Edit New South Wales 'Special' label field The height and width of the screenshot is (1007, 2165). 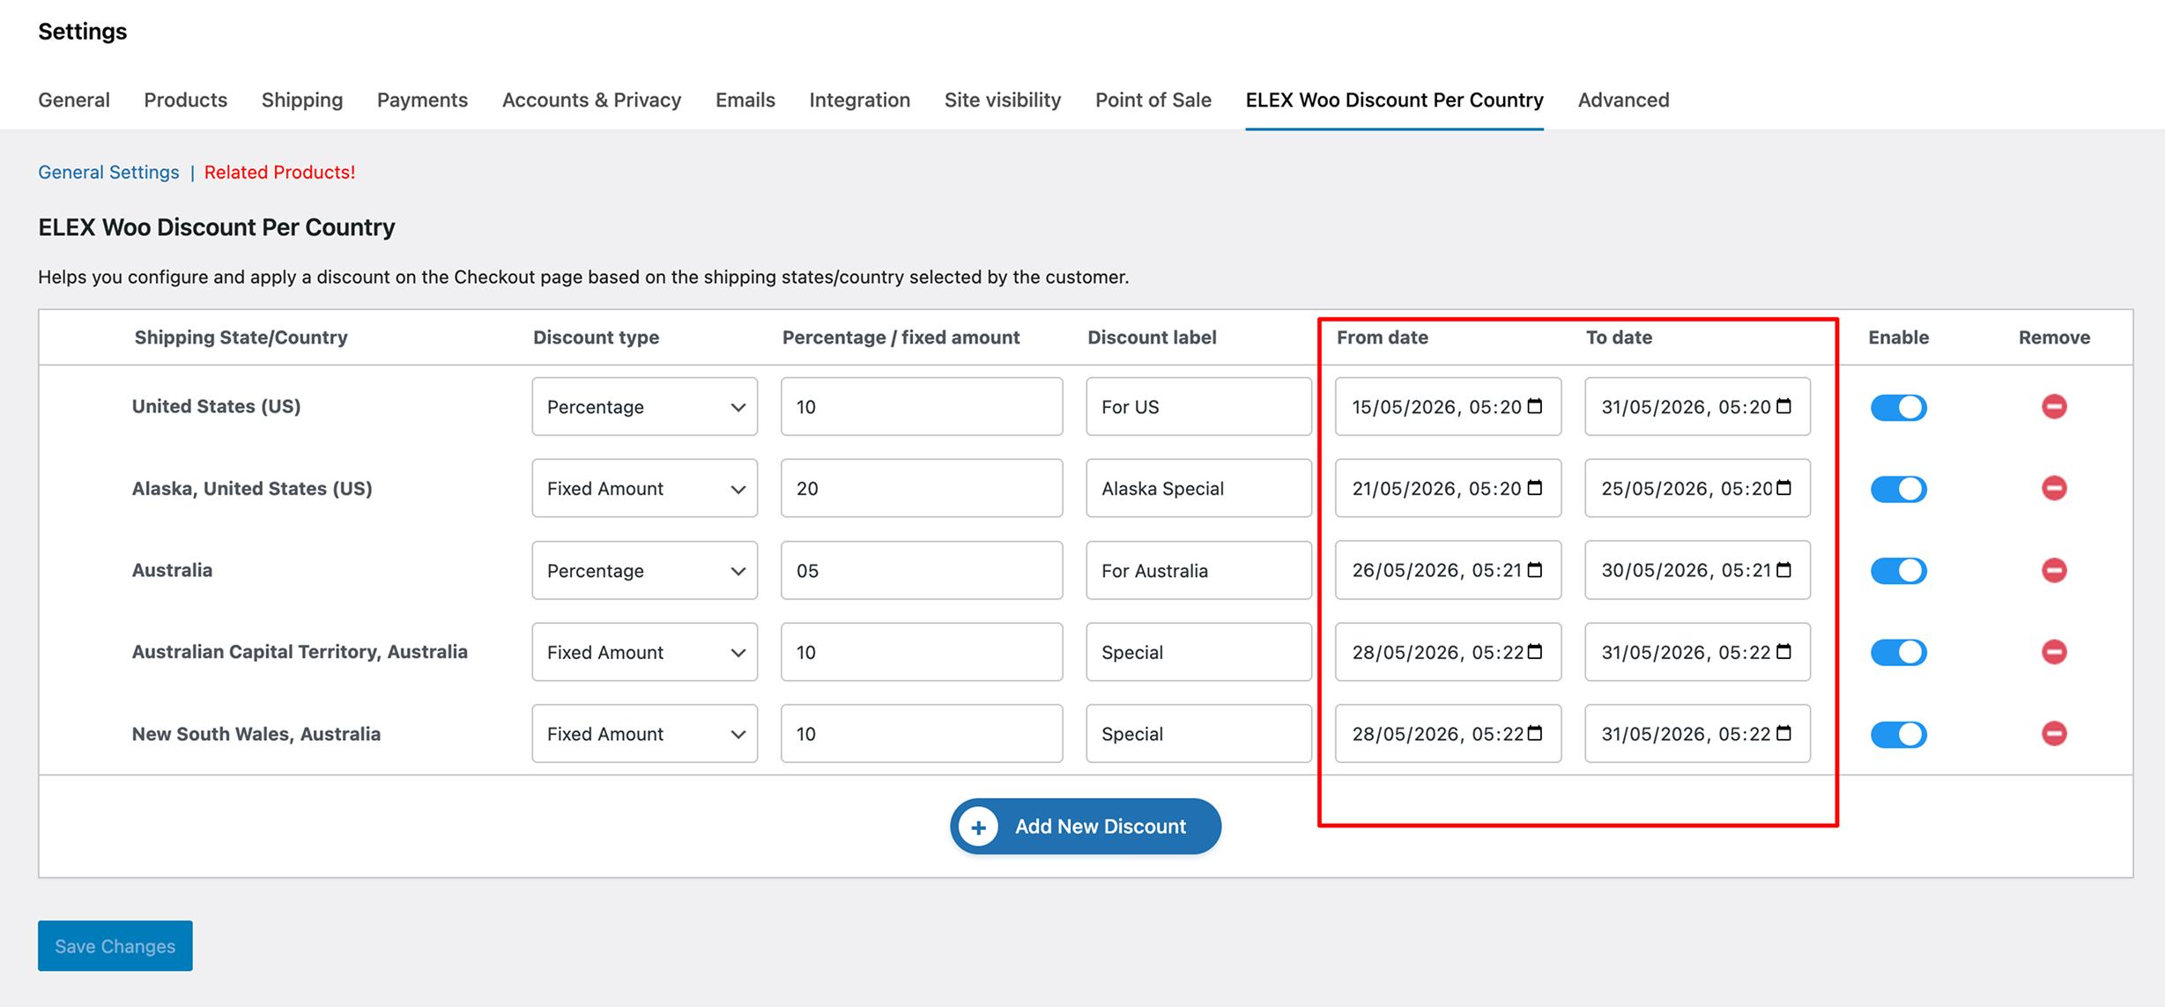pos(1198,733)
